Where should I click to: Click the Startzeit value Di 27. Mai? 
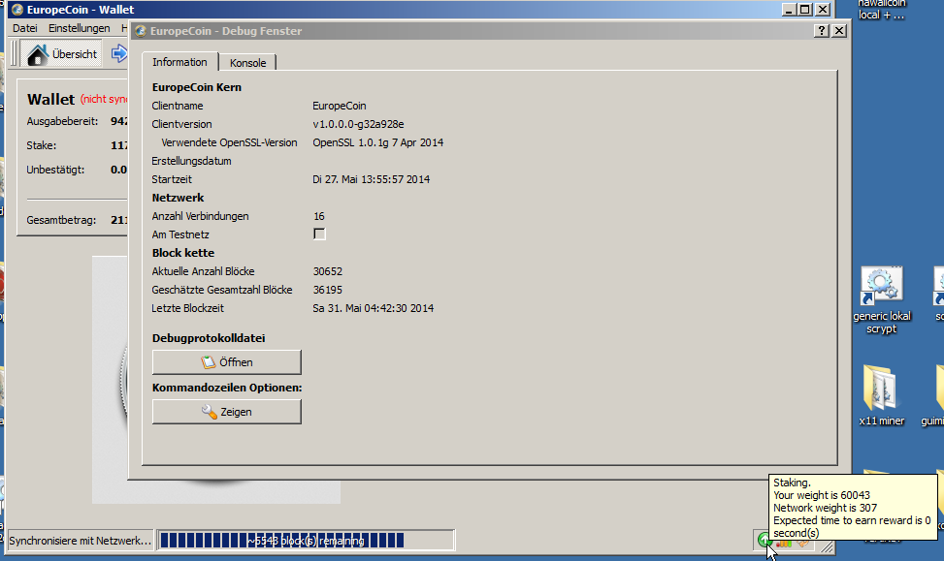[x=371, y=179]
